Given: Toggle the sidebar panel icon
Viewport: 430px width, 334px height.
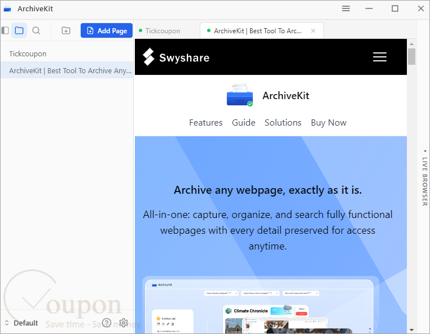Looking at the screenshot, I should click(x=5, y=30).
